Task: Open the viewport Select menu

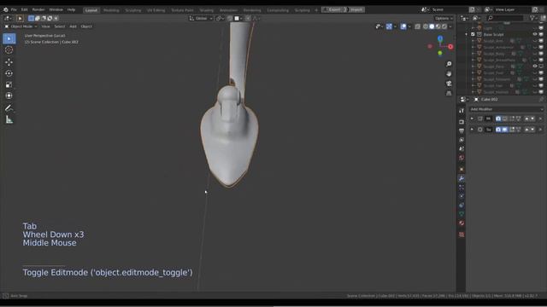Action: [59, 26]
